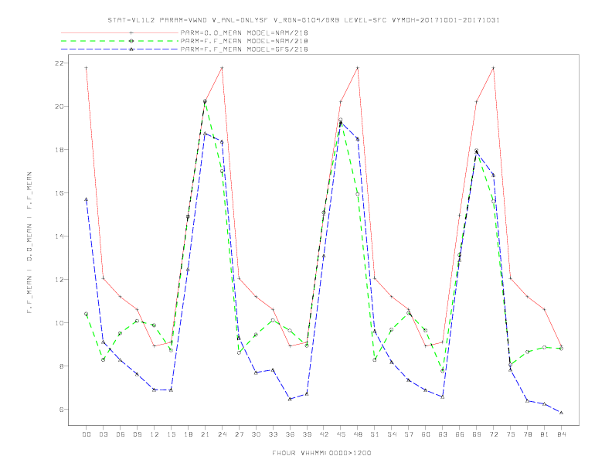The width and height of the screenshot is (612, 473).
Task: Click x-axis forecast hour label 75
Action: click(511, 434)
